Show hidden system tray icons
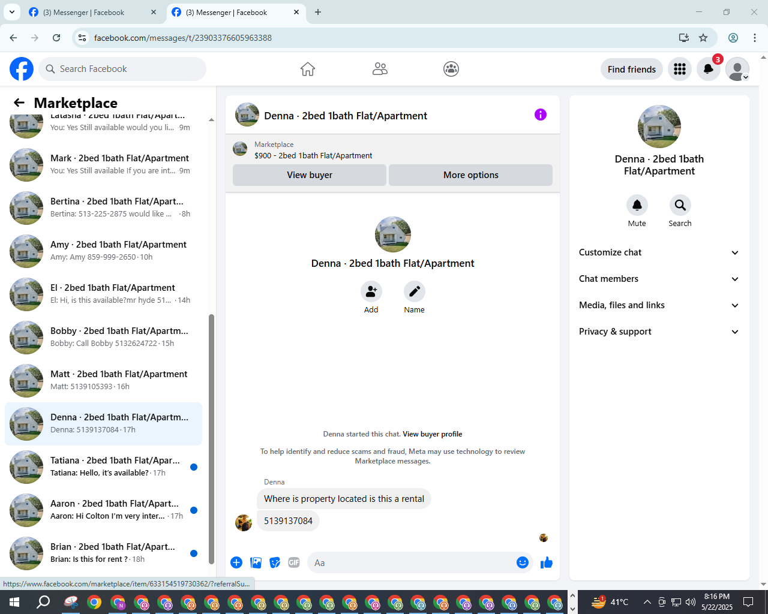 [x=647, y=602]
